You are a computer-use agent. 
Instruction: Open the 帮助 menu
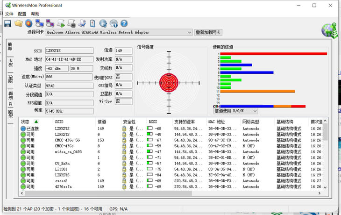click(x=35, y=14)
